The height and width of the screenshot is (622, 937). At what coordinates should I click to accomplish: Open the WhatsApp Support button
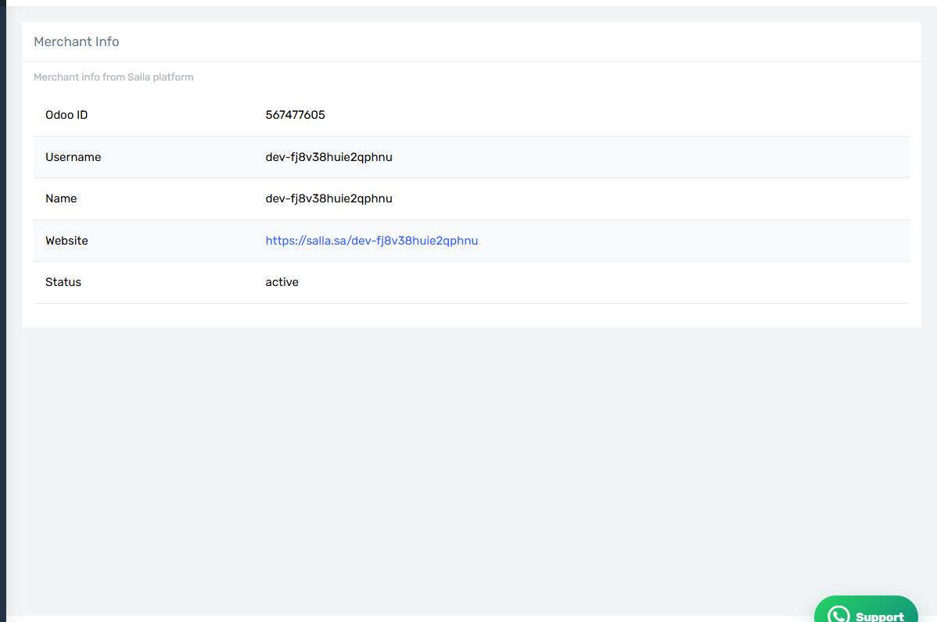tap(866, 609)
